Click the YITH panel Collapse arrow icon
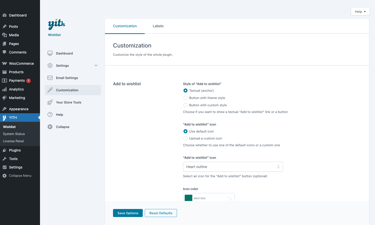 tap(50, 127)
